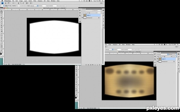180x112 pixels.
Task: Select the Hand tool in upper-left toolbox
Action: [1, 49]
